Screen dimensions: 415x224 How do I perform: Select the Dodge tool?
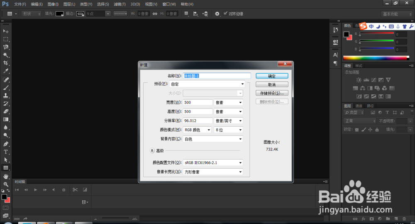[x=5, y=135]
